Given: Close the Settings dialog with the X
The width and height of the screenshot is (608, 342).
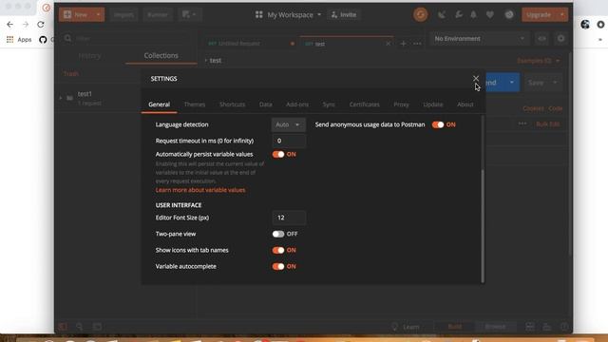Looking at the screenshot, I should point(476,78).
